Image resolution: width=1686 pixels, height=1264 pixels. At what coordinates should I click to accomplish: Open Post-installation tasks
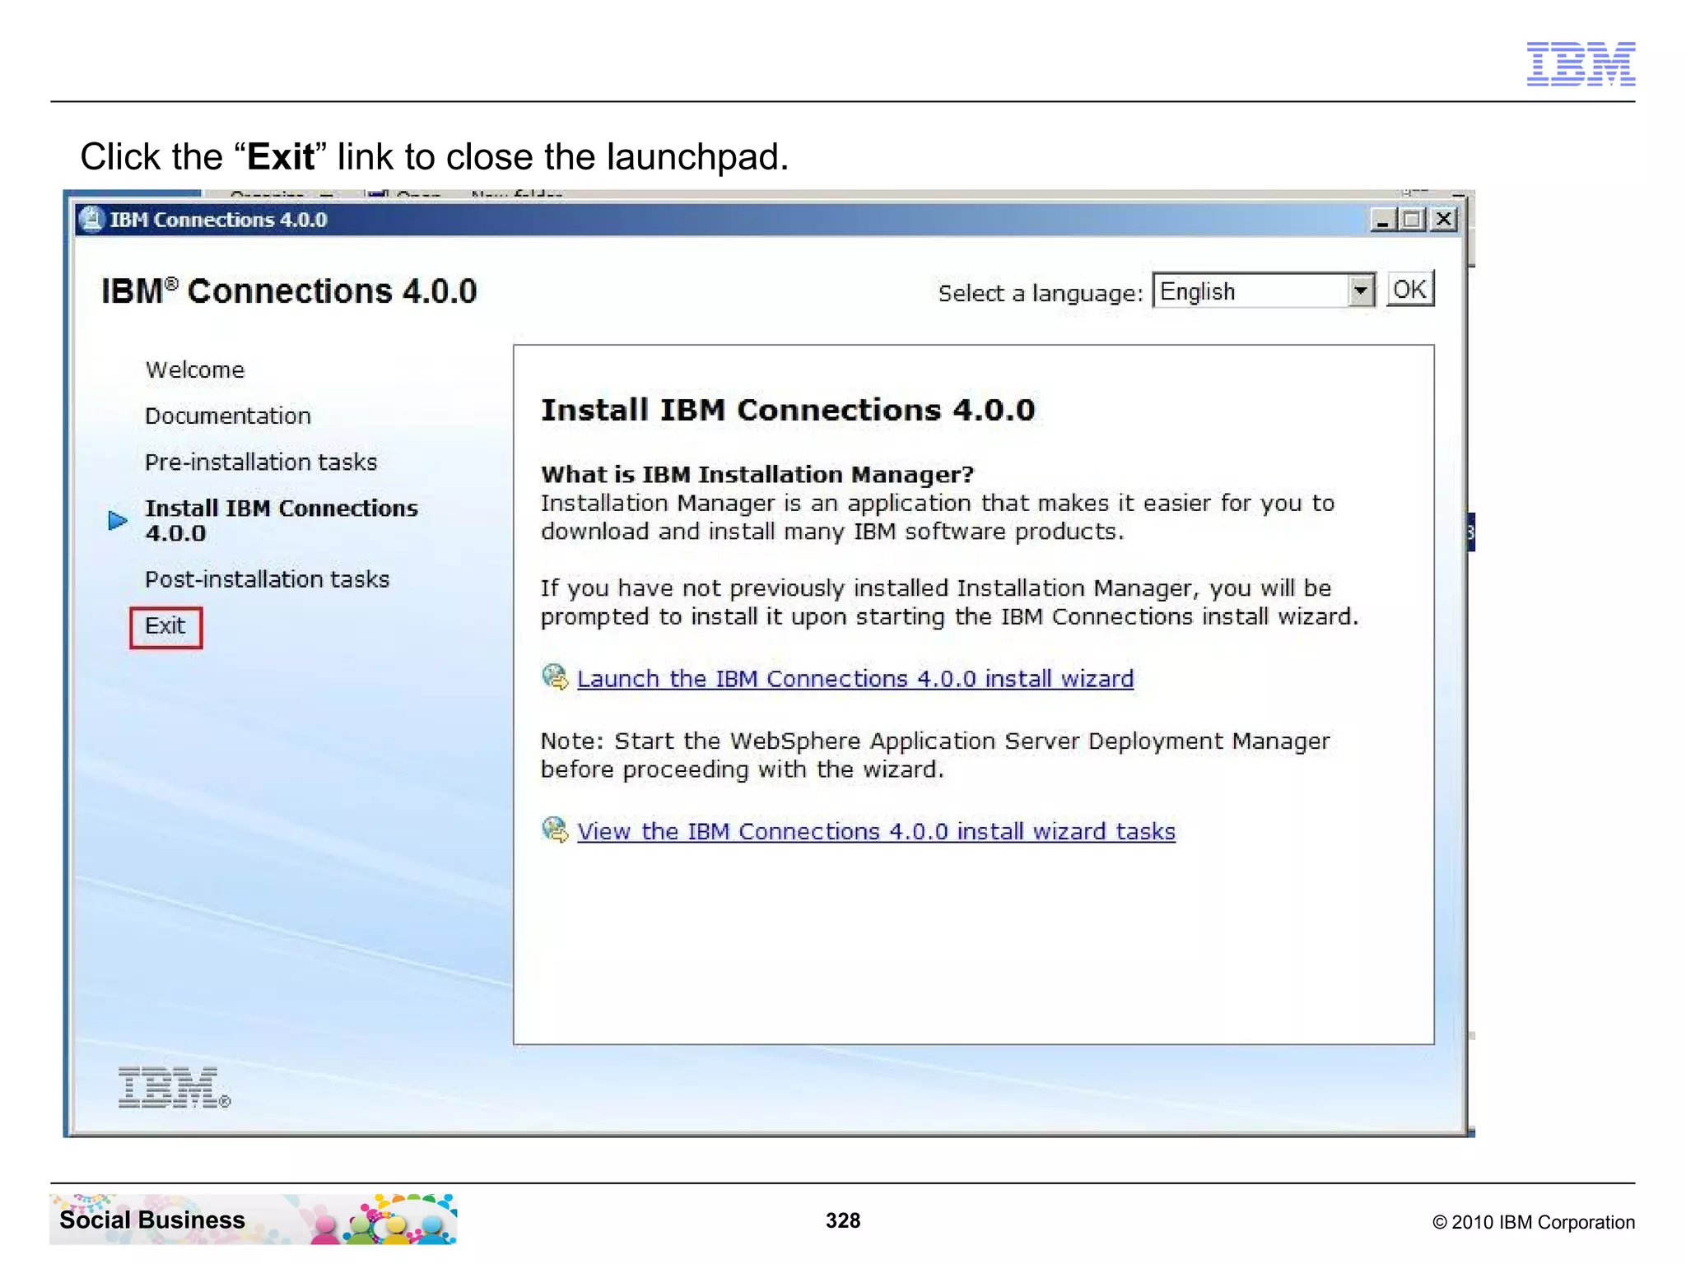point(267,579)
